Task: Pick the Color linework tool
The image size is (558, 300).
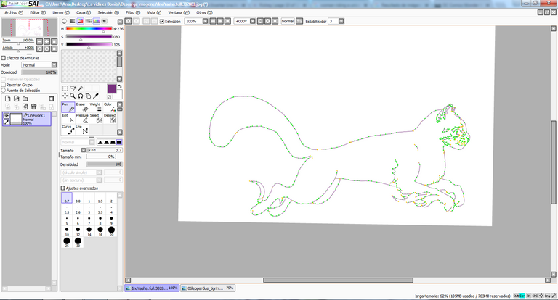Action: [x=110, y=107]
